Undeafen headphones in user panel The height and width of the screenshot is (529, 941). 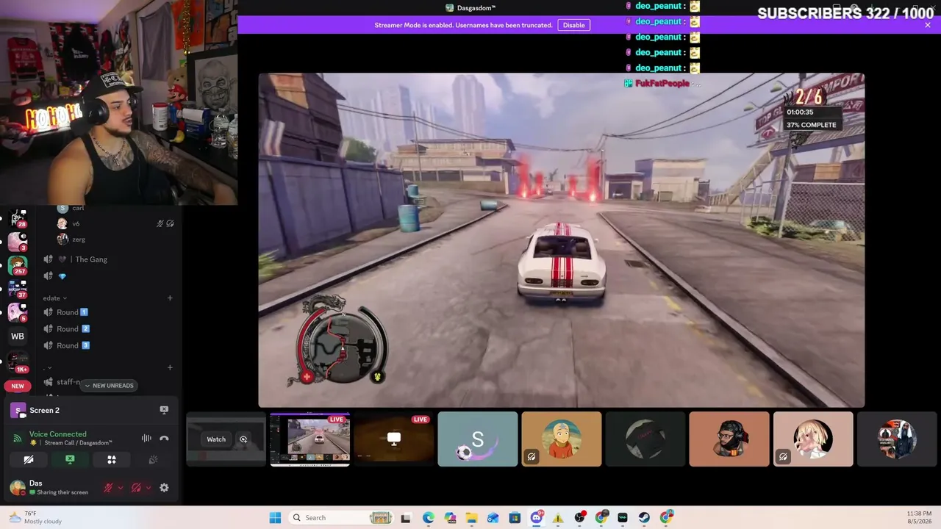pyautogui.click(x=136, y=488)
